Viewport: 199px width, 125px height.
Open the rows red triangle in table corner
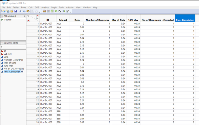pyautogui.click(x=29, y=21)
